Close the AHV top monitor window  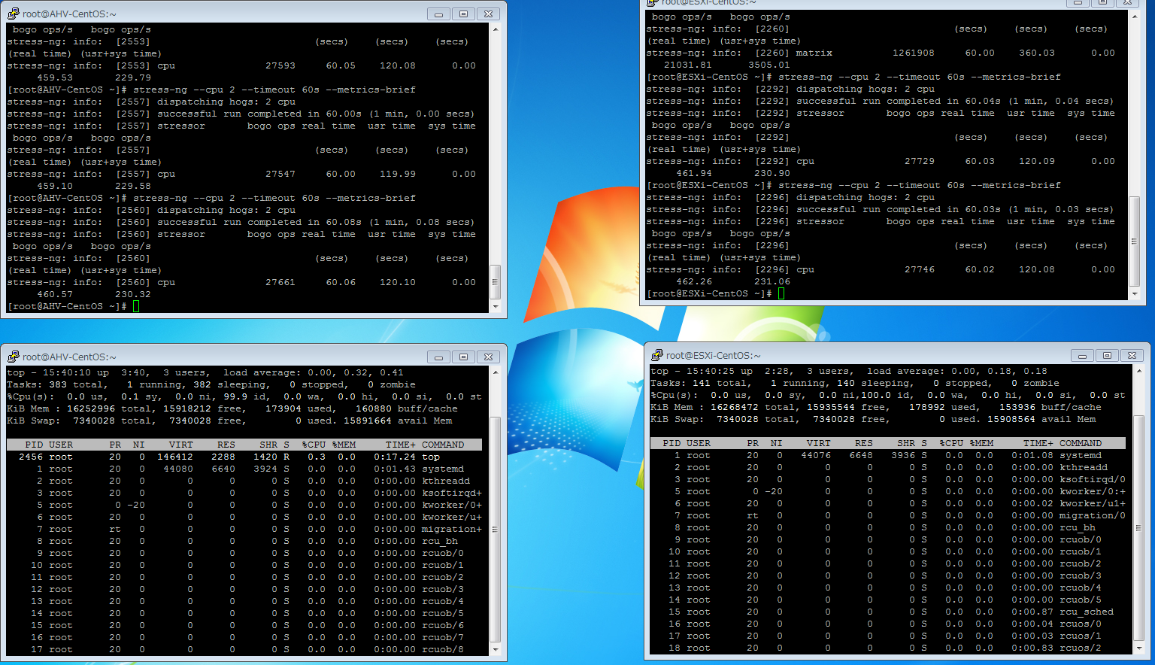(488, 357)
